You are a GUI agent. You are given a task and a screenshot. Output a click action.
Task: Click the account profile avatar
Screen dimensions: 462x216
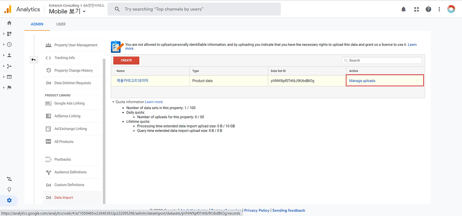(x=451, y=9)
